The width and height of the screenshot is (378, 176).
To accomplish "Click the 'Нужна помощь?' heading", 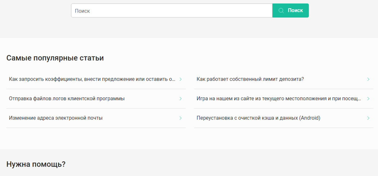I will [36, 164].
